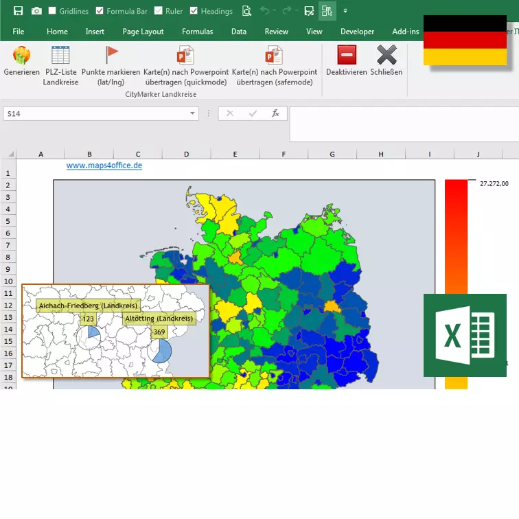Click the Punkte markieren flag icon
Viewport: 519px width, 519px height.
pyautogui.click(x=111, y=55)
